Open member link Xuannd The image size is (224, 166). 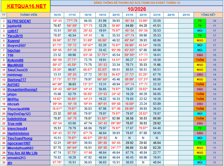[x=14, y=41]
